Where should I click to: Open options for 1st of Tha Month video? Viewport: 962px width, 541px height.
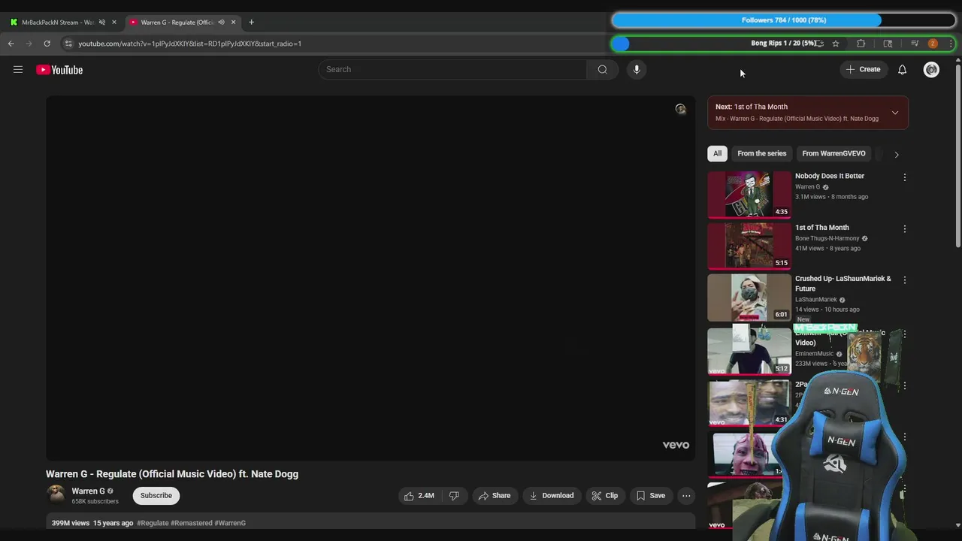(x=904, y=229)
